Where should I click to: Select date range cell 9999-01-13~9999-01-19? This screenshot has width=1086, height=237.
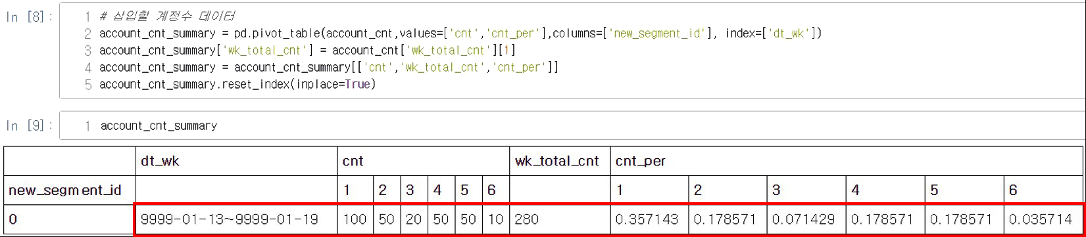(236, 219)
